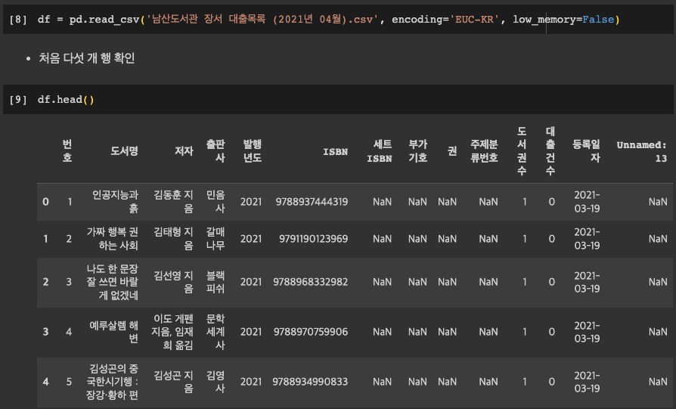Click ISBN value 9788968332982
This screenshot has height=409, width=676.
click(311, 282)
